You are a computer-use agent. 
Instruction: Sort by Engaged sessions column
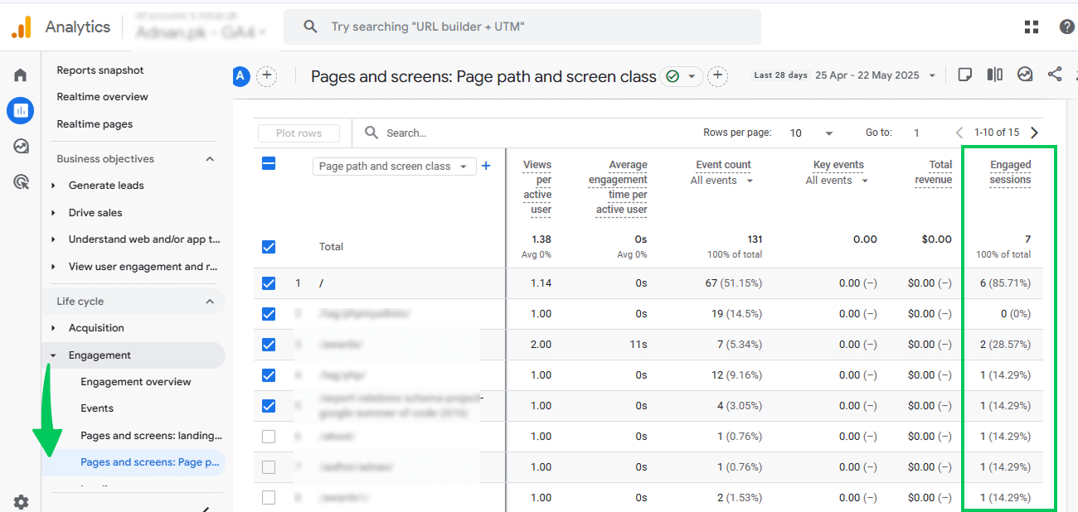[1010, 172]
